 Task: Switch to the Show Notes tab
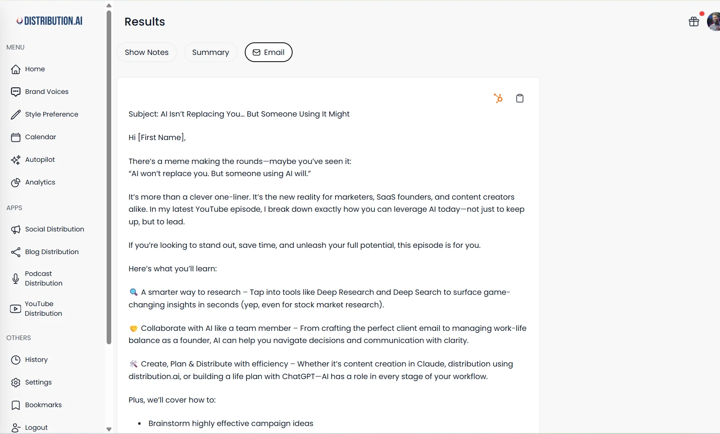[x=147, y=52]
